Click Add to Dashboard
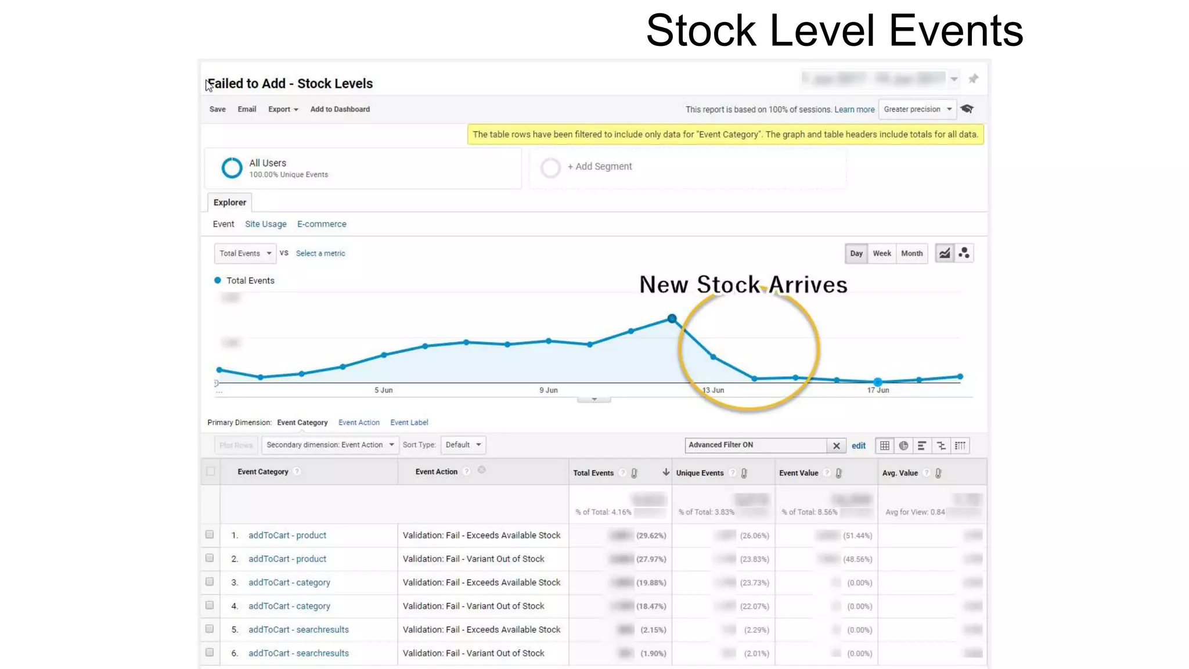This screenshot has width=1189, height=669. point(340,109)
